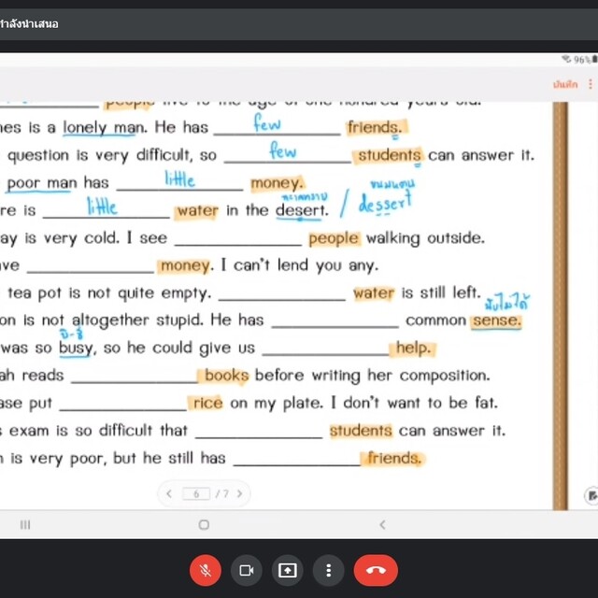Go to the next page arrow
Image resolution: width=598 pixels, height=598 pixels.
pos(240,493)
